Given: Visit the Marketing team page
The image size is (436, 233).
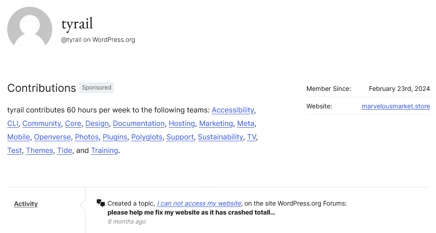Looking at the screenshot, I should [x=216, y=123].
